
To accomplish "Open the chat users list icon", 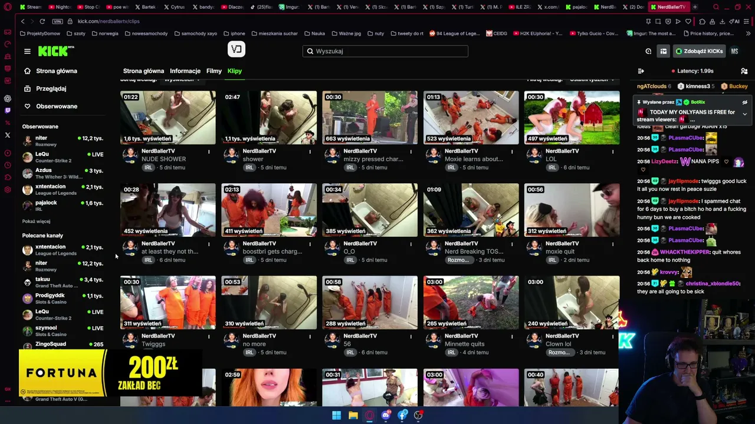I will 744,71.
